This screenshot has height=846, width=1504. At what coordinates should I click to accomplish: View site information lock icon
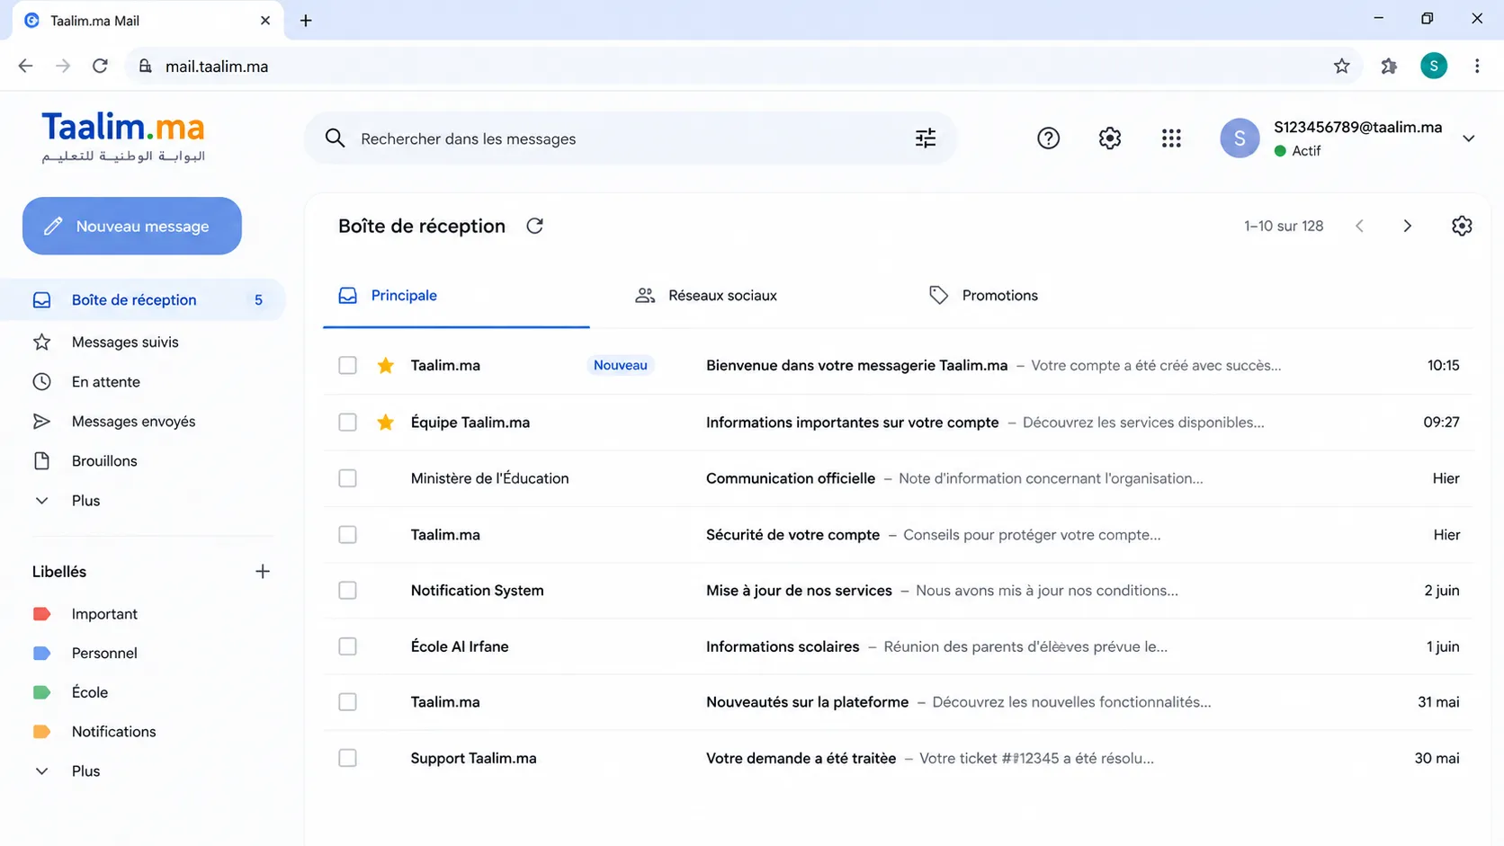[x=145, y=67]
